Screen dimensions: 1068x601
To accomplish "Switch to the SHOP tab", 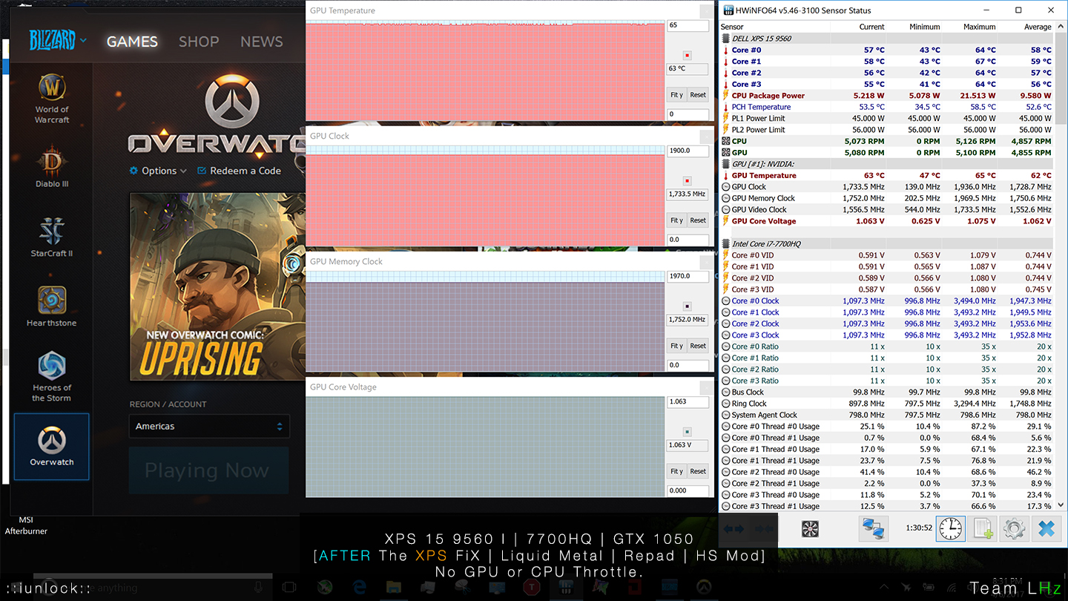I will [x=199, y=42].
